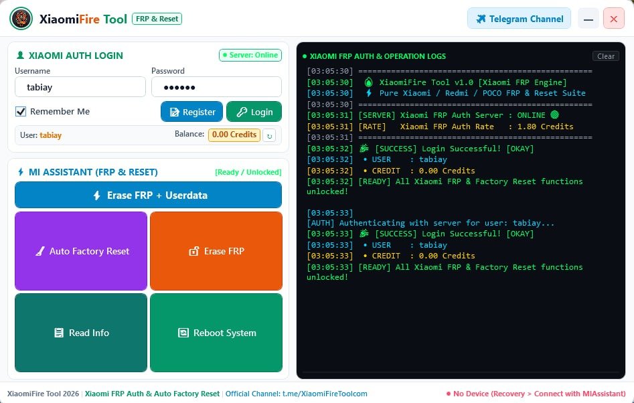
Task: Click the Xiaomi FRP Auth Rate log line
Action: click(440, 127)
